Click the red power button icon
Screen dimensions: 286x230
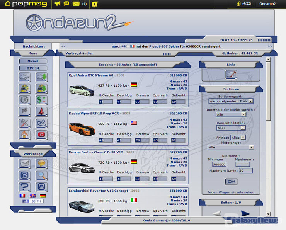tap(41, 135)
